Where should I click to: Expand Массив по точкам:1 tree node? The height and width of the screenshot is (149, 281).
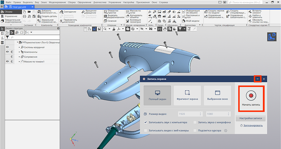point(19,62)
